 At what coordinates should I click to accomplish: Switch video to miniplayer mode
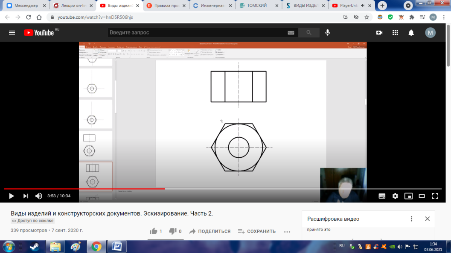pos(408,196)
